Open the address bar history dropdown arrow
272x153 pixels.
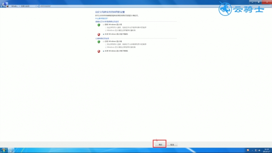36,6
